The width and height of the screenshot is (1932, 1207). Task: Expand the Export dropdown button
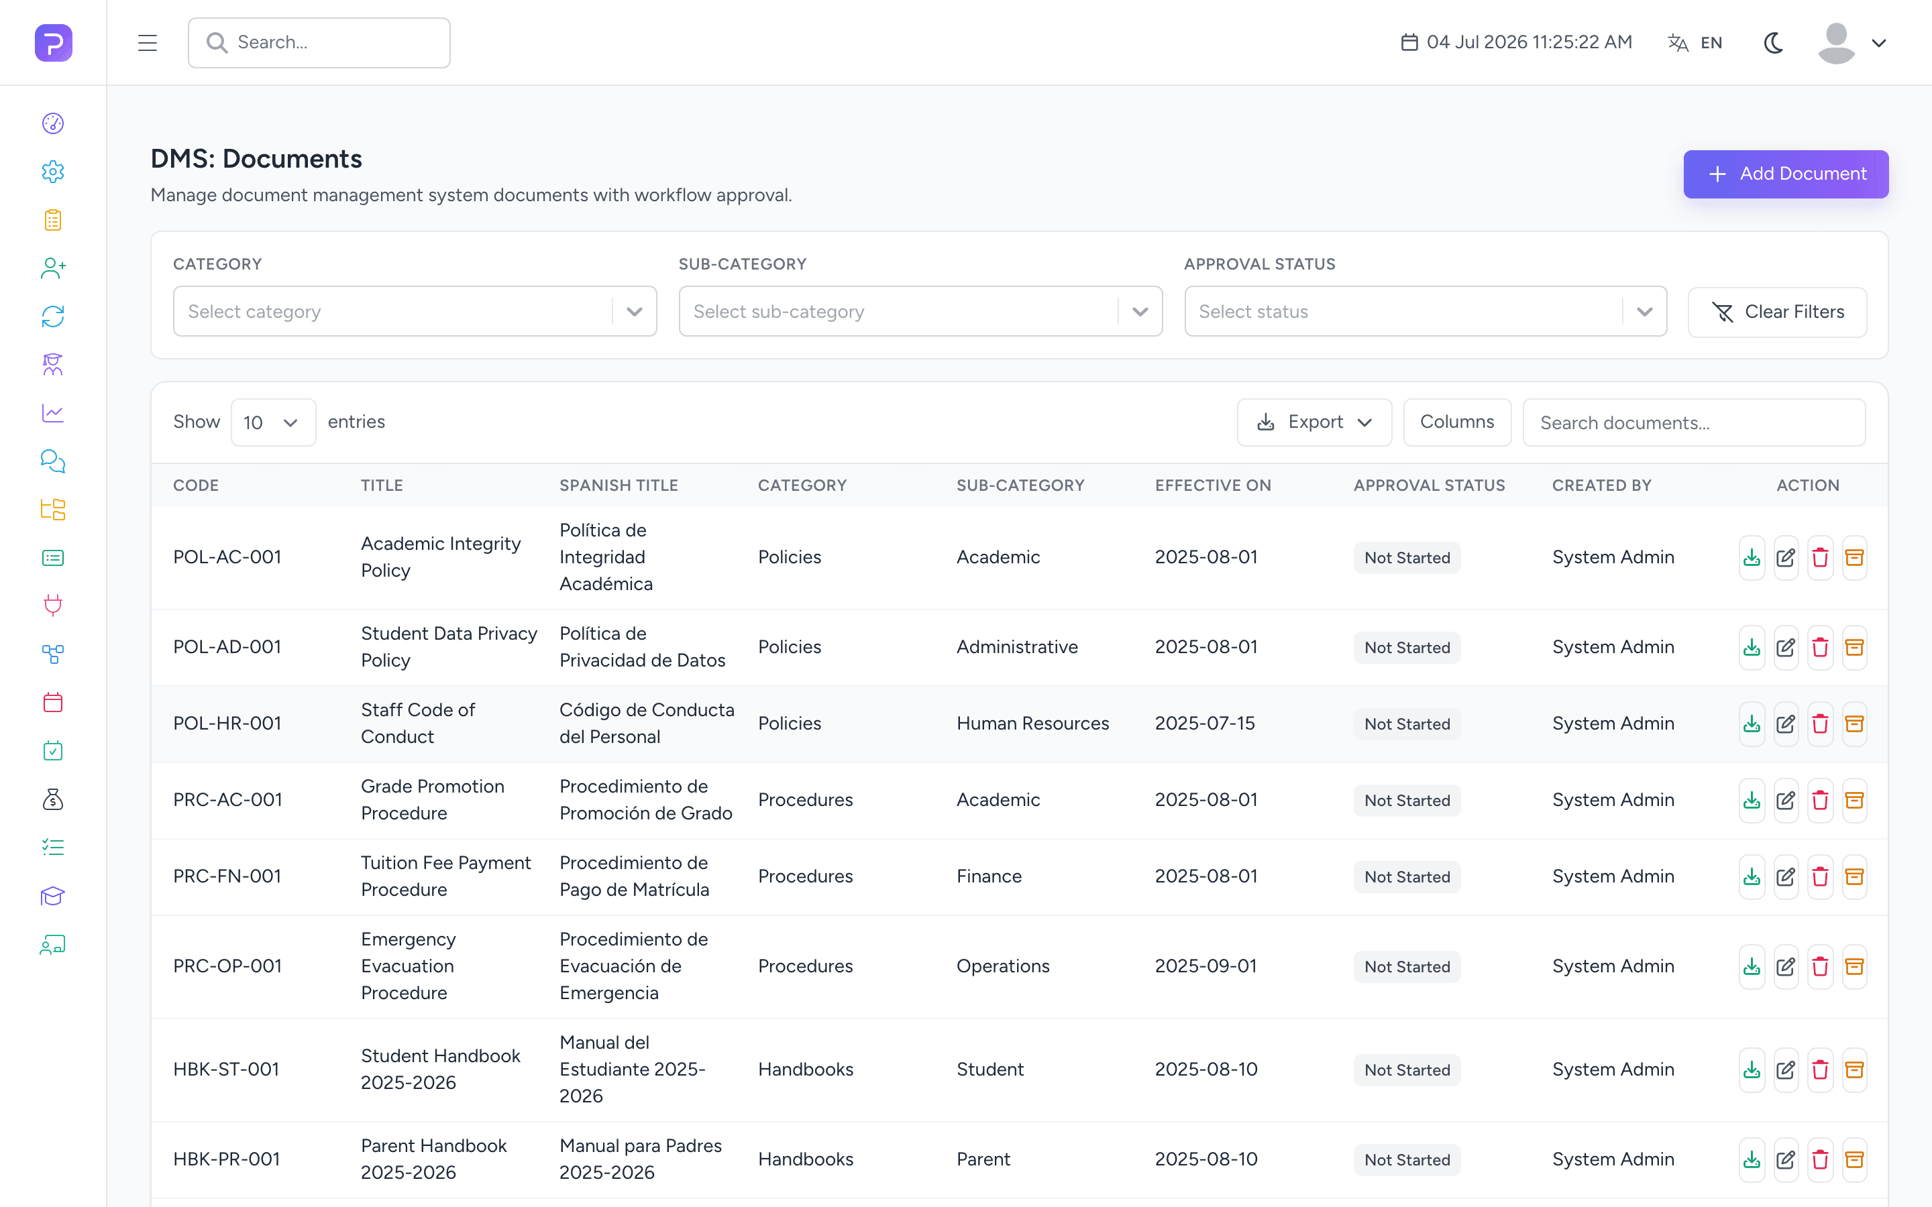[1314, 422]
